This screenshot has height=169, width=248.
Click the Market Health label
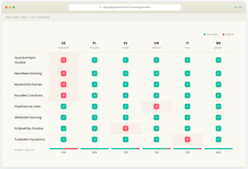coord(24,150)
